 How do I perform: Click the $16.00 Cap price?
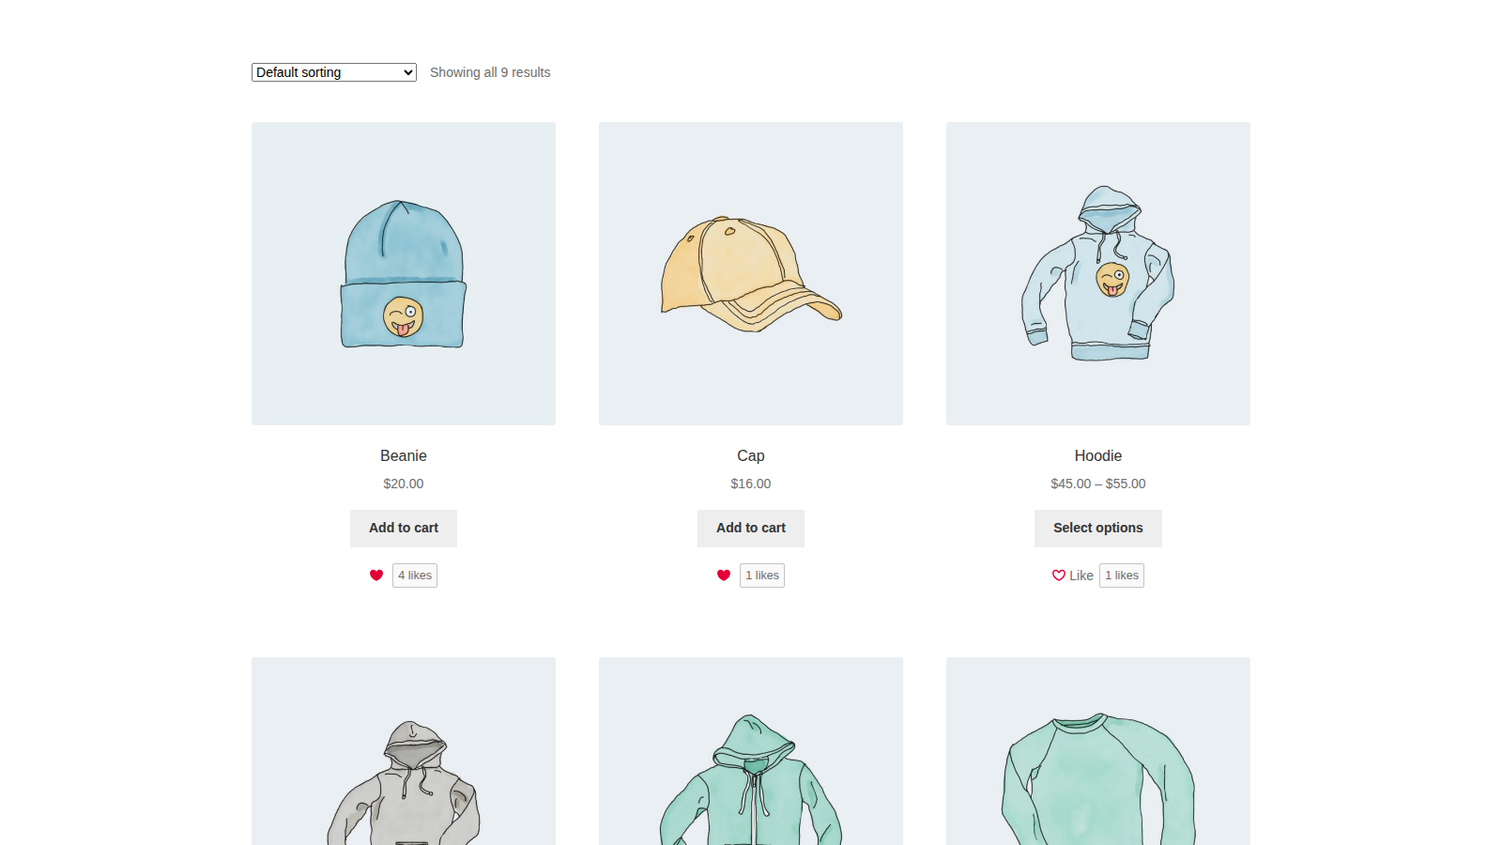coord(751,484)
